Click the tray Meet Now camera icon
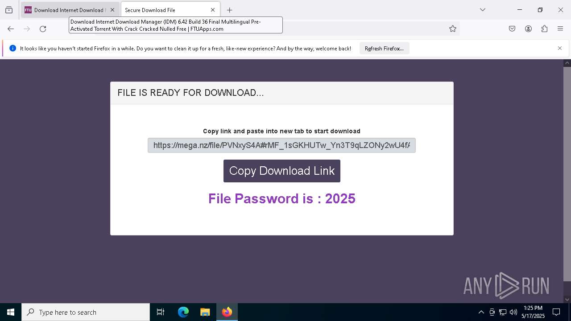Screen dimensions: 571x321 click(492, 312)
